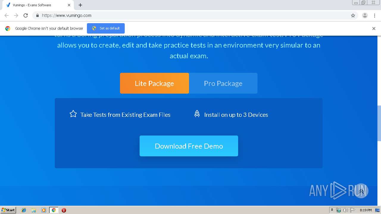
Task: Show hidden system tray icons
Action: 332,210
